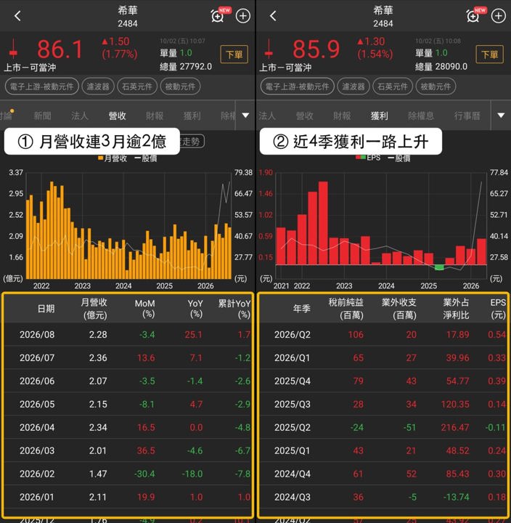This screenshot has width=511, height=523.
Task: Select 濾波器 tag in right panel
Action: coord(353,86)
